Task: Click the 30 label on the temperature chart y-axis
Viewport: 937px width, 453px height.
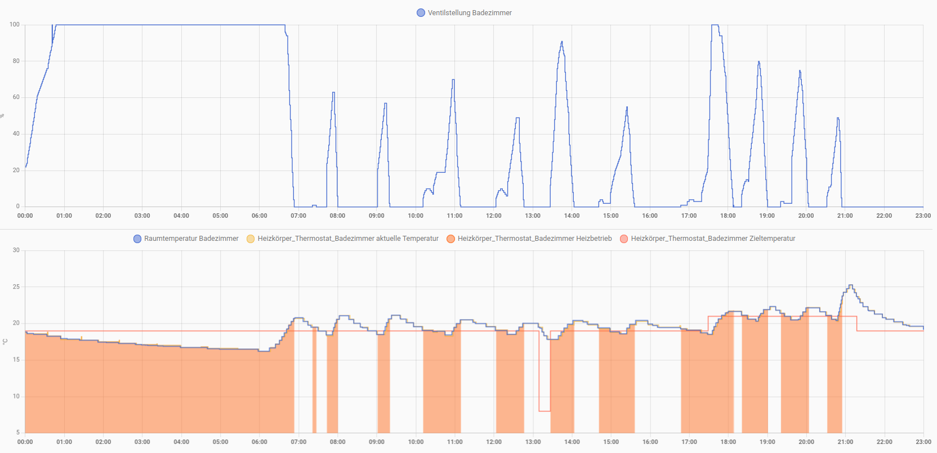Action: 16,250
